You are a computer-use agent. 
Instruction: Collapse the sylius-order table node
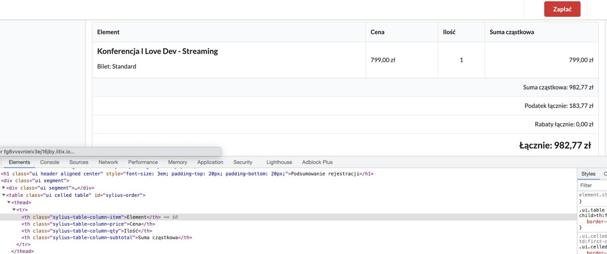4,195
